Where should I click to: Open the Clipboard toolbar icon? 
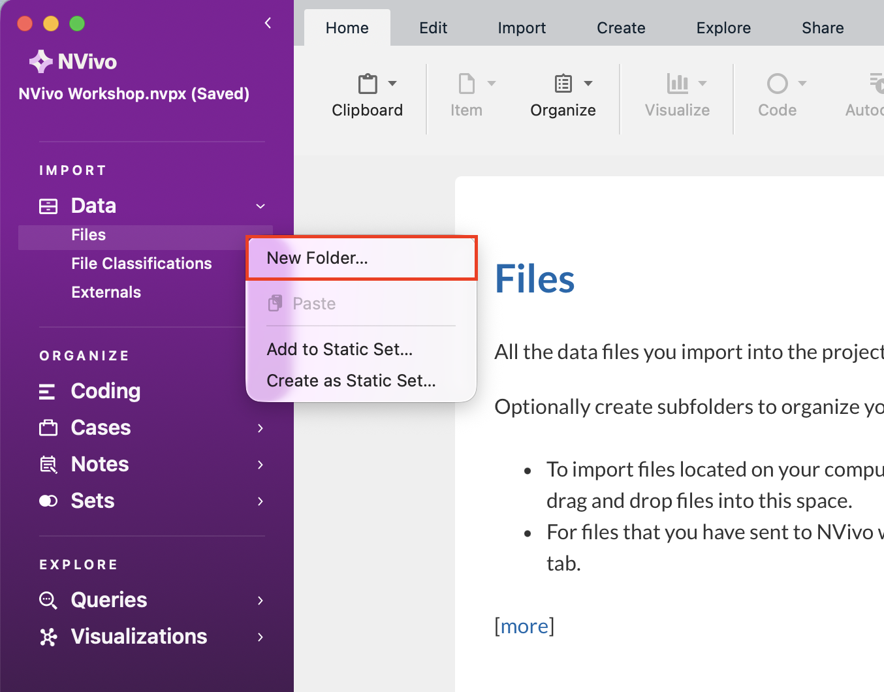click(368, 84)
